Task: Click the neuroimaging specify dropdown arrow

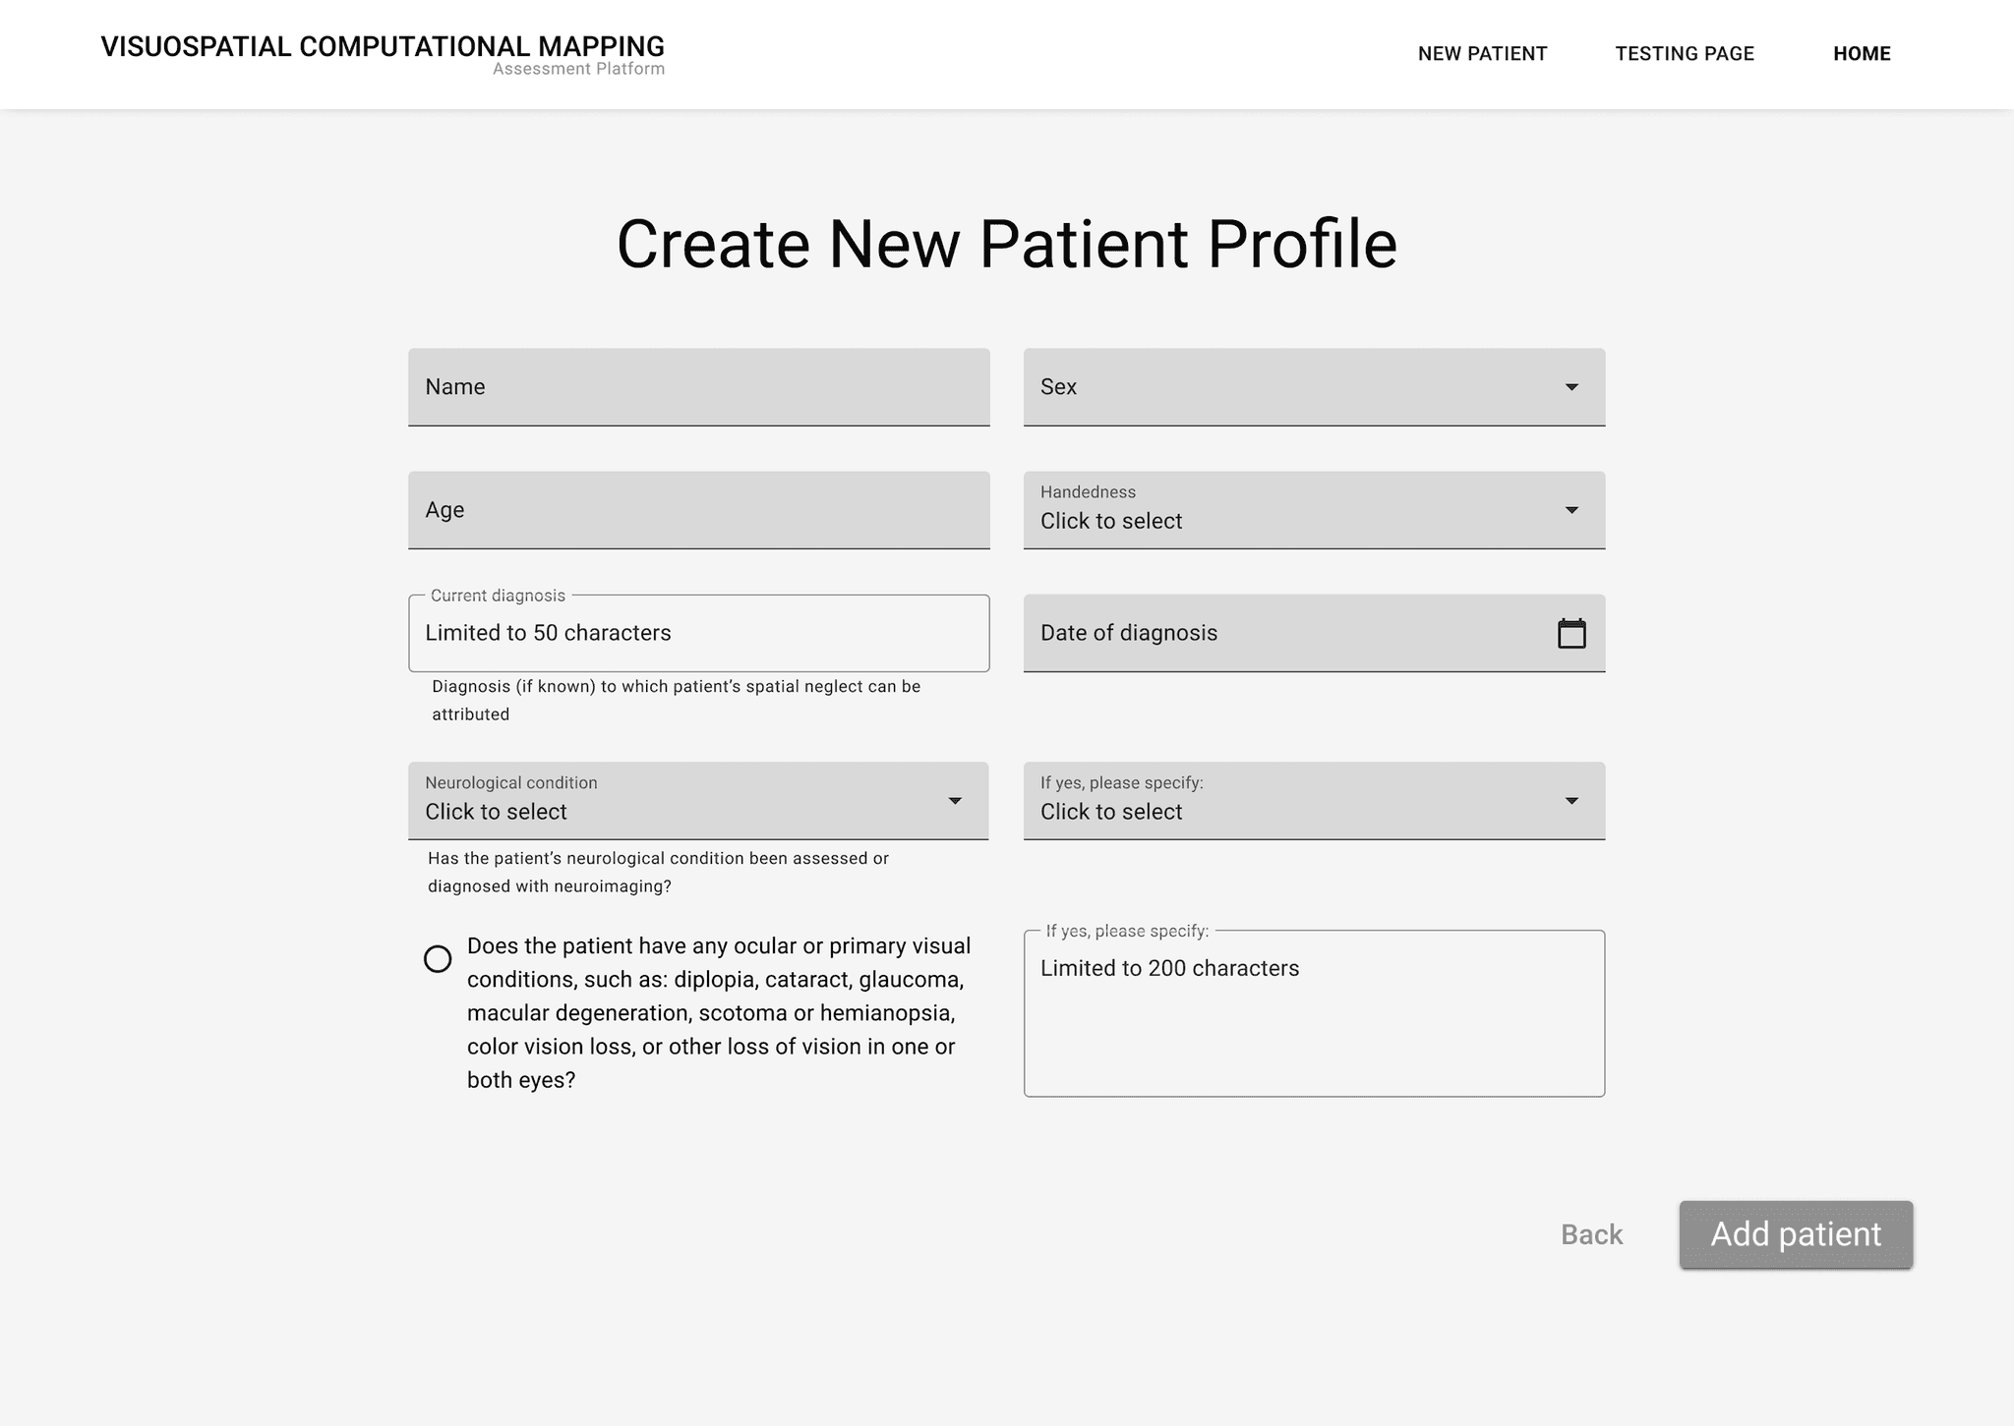Action: (1571, 801)
